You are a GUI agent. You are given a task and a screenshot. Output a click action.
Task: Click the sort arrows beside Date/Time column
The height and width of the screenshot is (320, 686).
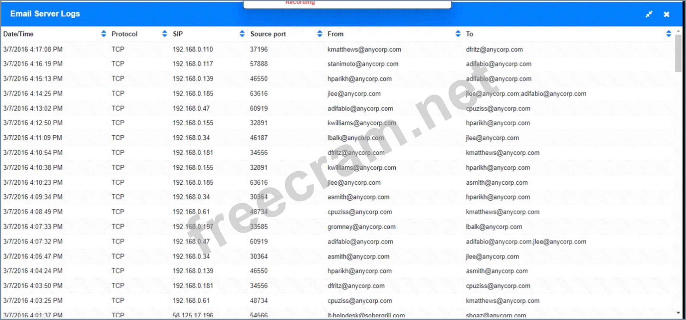104,34
